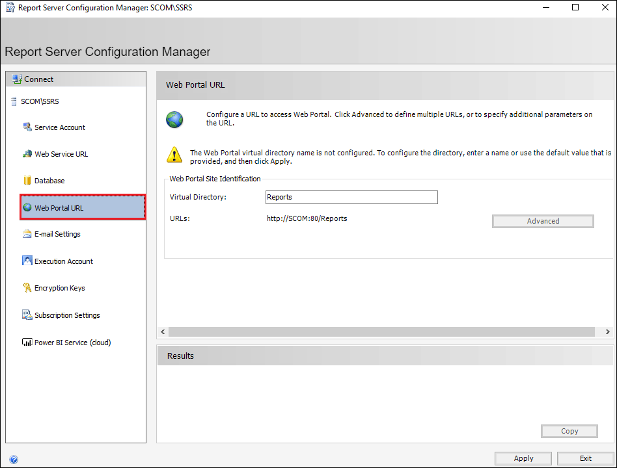This screenshot has height=468, width=617.
Task: Click the horizontal scrollbar right arrow
Action: click(x=607, y=331)
